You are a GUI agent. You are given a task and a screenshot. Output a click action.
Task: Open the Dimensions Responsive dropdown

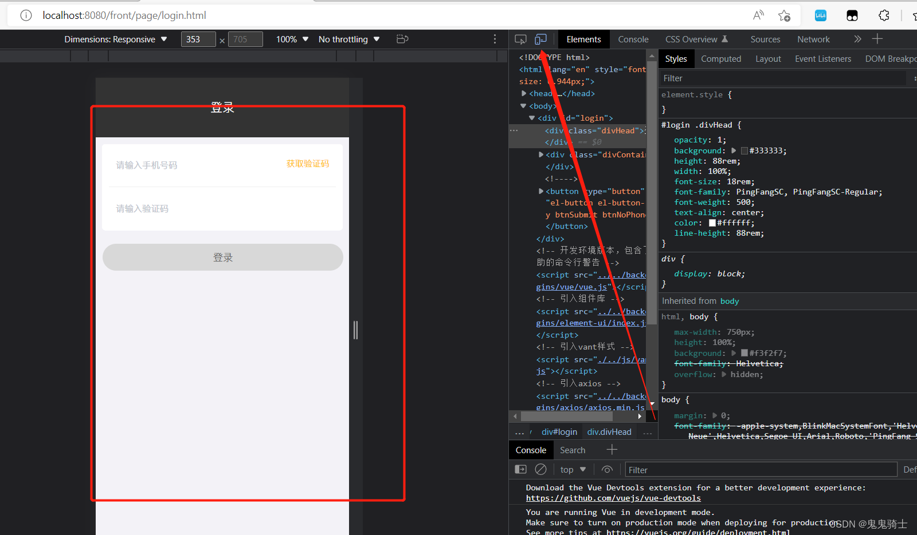116,39
